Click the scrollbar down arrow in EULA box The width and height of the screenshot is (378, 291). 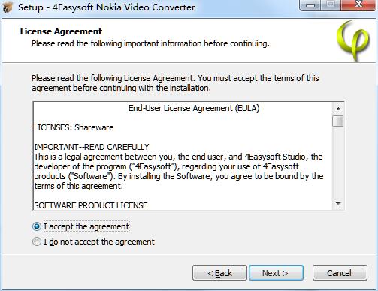click(338, 204)
